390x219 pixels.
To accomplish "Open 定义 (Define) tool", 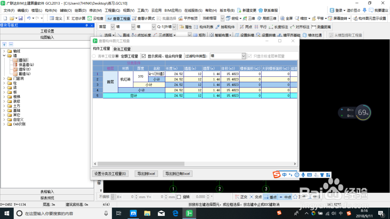I will click(x=56, y=18).
